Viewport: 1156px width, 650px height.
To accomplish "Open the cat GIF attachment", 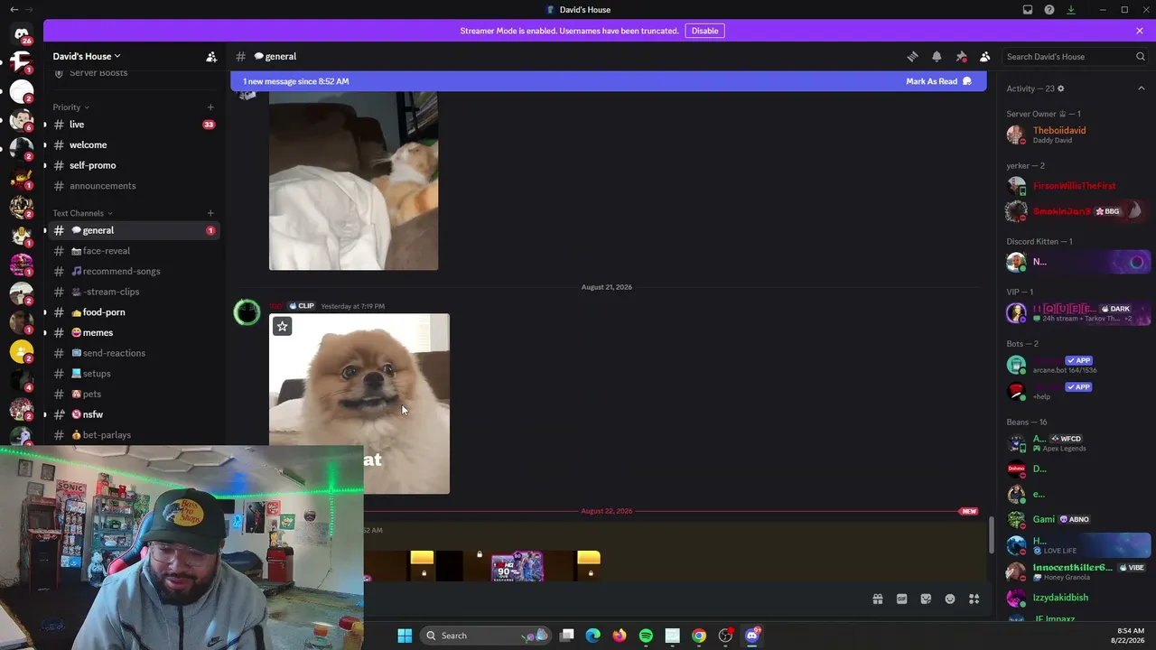I will click(x=353, y=181).
